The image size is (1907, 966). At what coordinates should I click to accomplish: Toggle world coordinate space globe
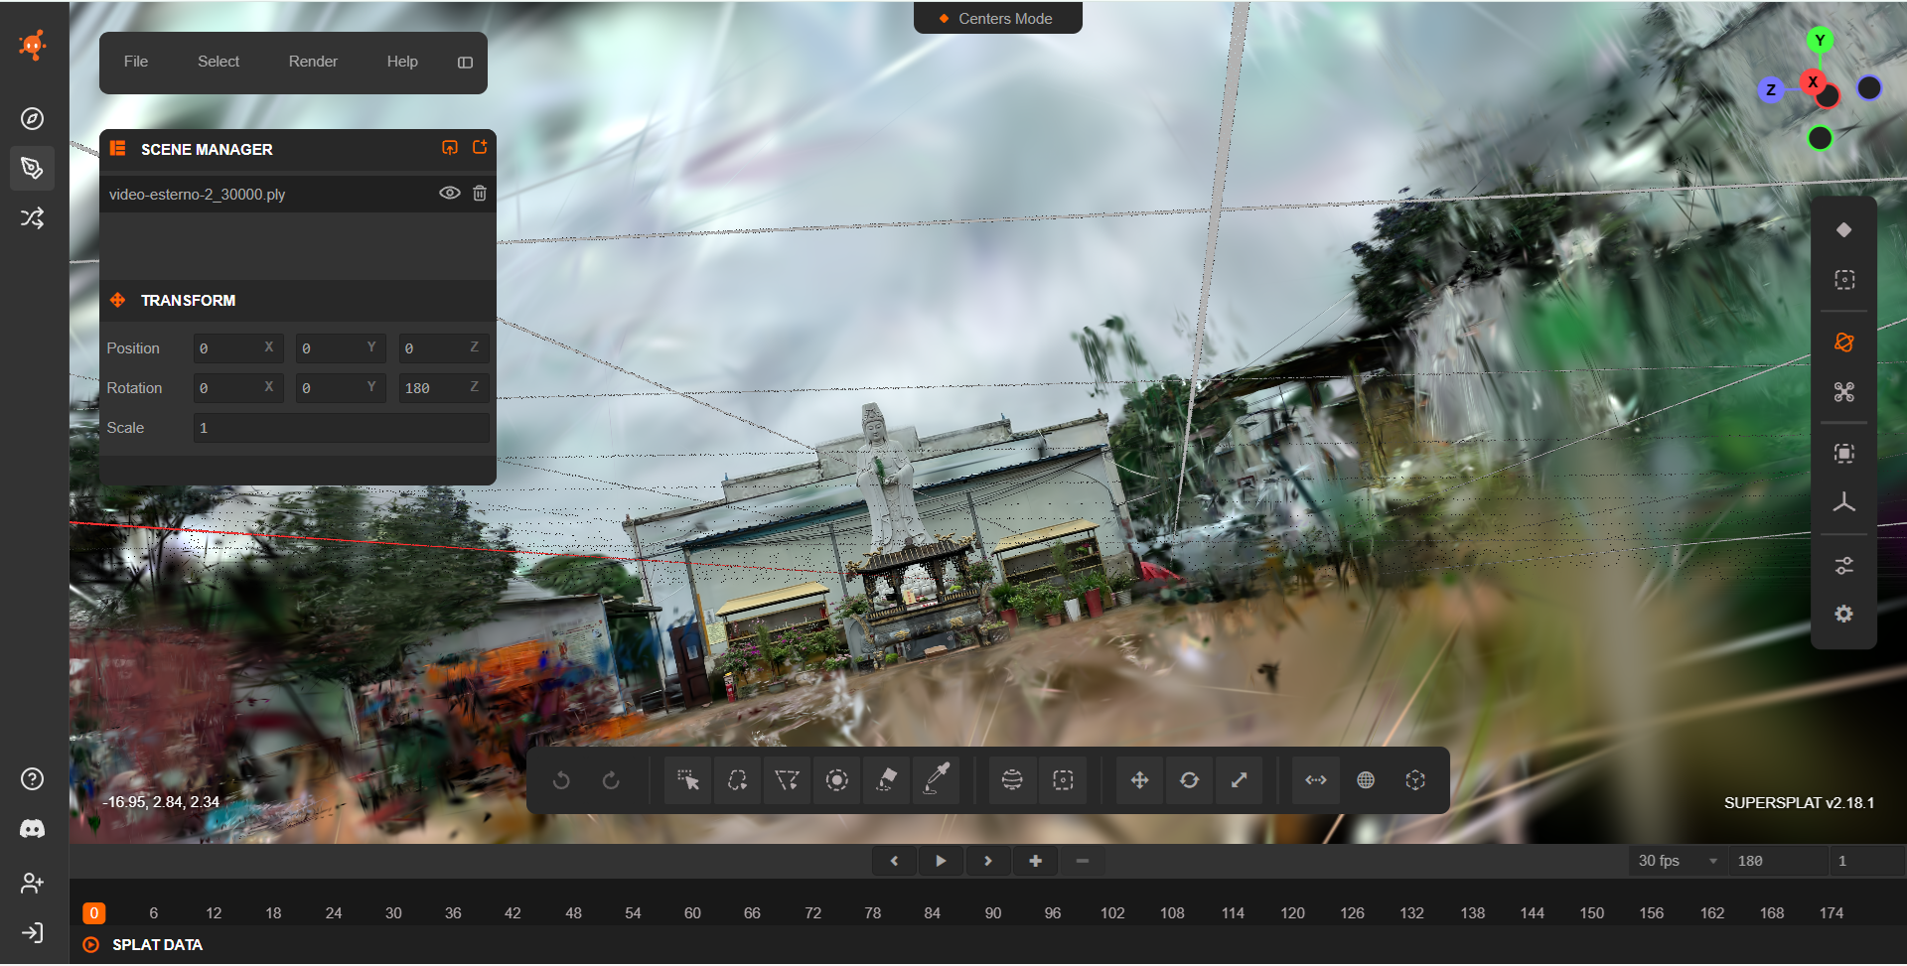[x=1366, y=780]
